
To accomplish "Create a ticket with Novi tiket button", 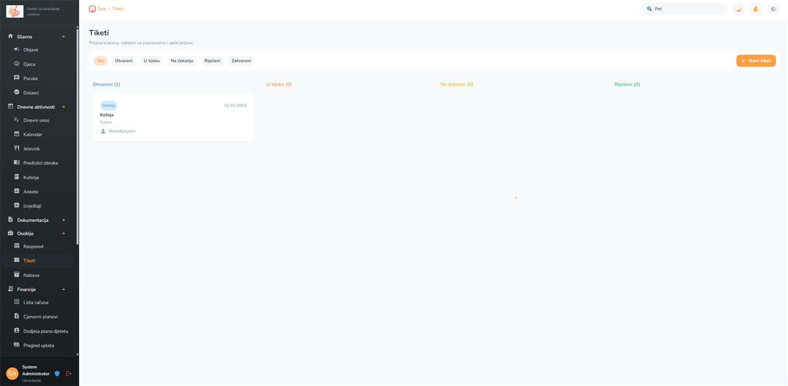I will [756, 61].
